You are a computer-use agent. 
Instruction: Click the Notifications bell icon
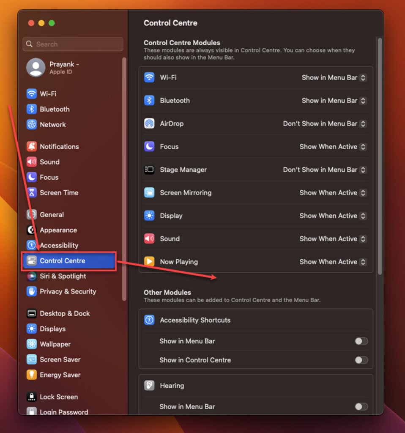[x=31, y=146]
